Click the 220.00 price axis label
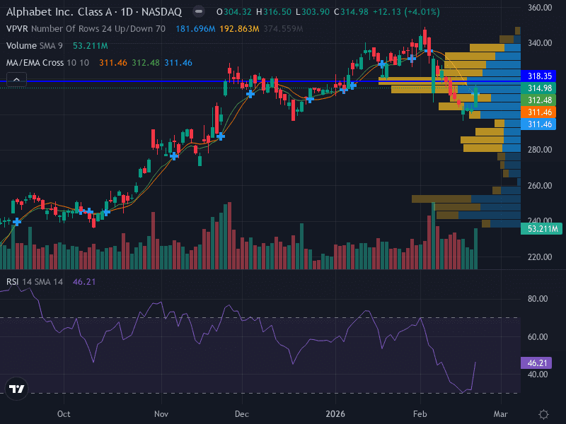The width and height of the screenshot is (566, 424). click(x=540, y=257)
